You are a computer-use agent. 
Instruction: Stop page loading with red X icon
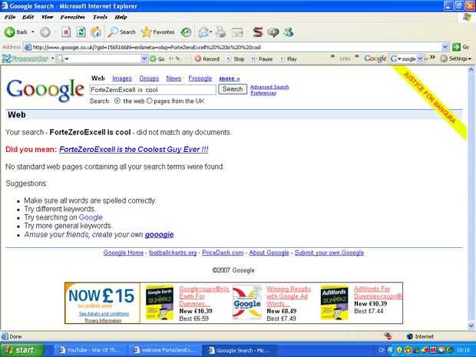pos(66,32)
